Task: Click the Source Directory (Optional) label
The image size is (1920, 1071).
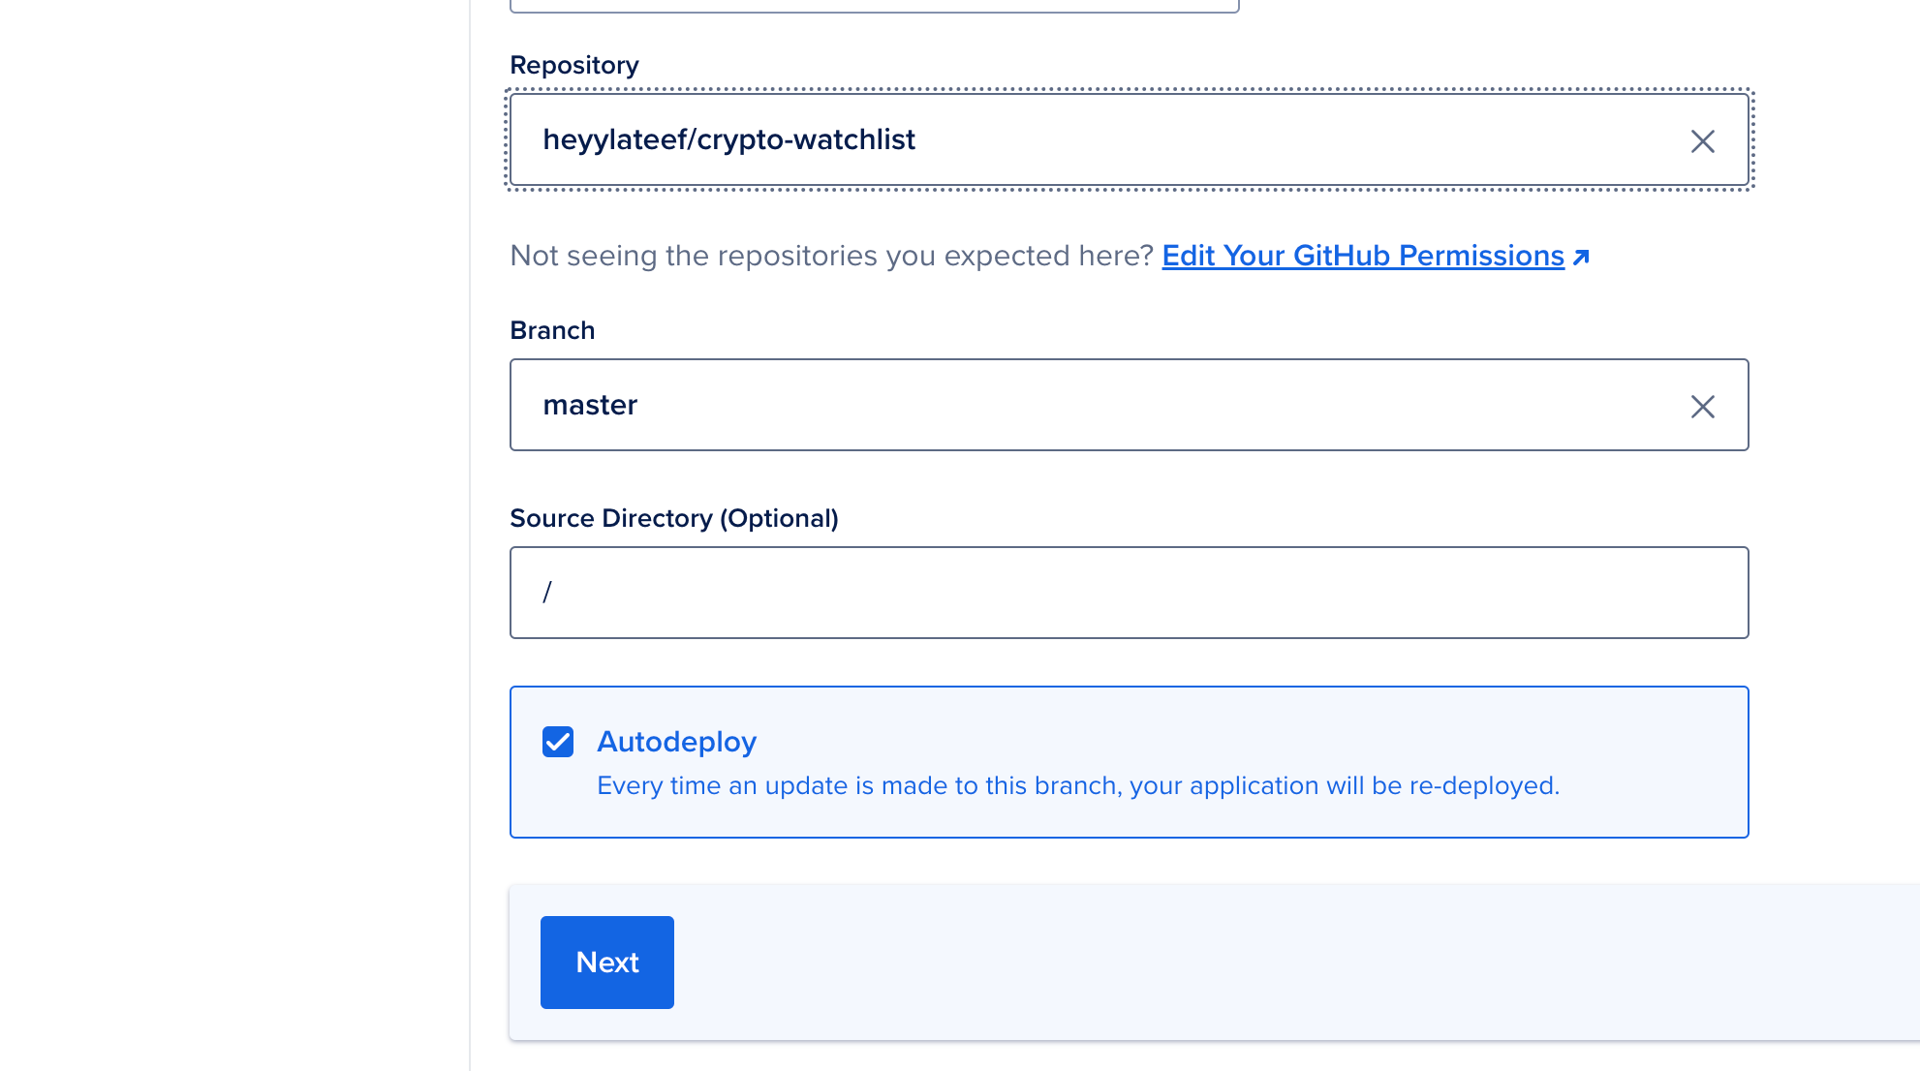Action: [673, 518]
